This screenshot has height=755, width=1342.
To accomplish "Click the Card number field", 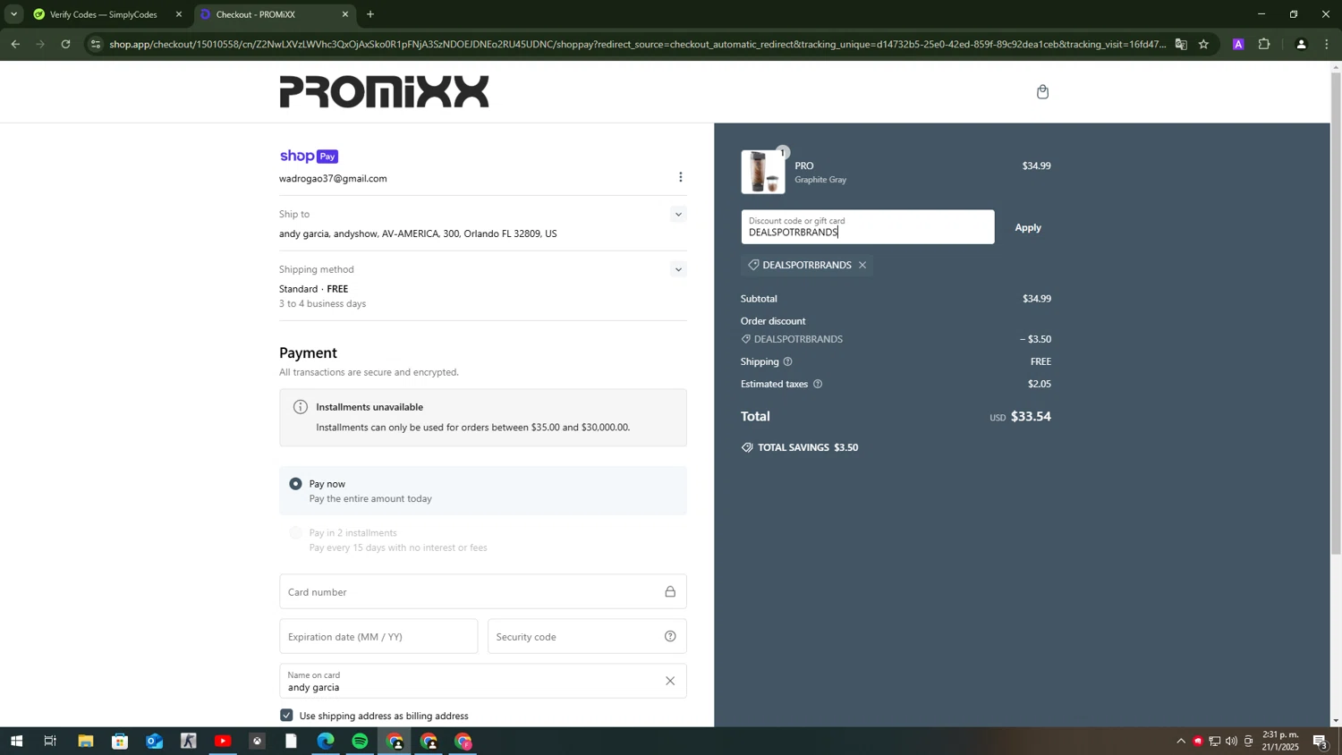I will point(482,591).
